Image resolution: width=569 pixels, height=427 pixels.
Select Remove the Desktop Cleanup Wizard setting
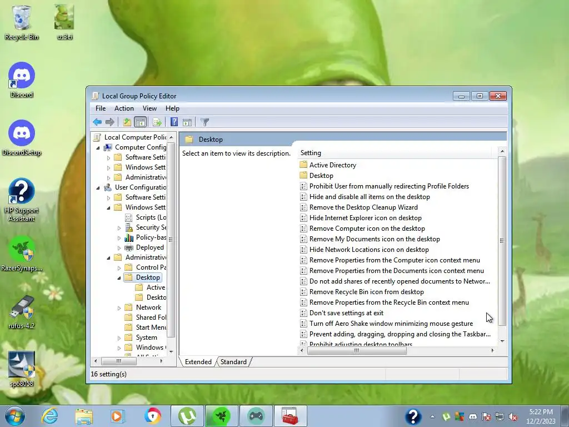click(x=363, y=207)
